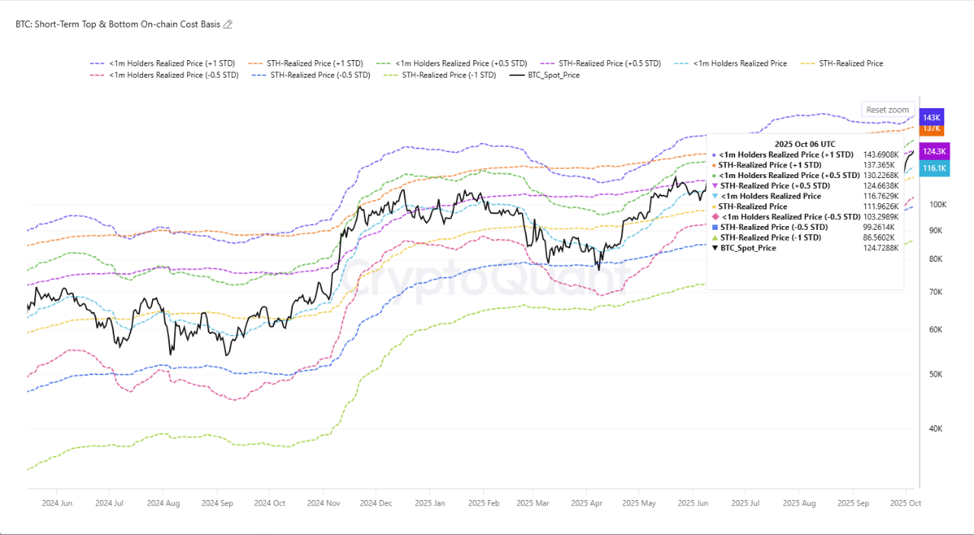Click the blue square tooltip marker
Viewport: 974px width, 535px height.
click(x=715, y=228)
